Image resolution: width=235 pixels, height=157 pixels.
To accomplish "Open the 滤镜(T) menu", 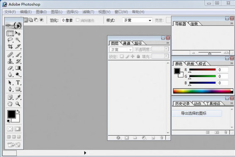I will [x=88, y=12].
